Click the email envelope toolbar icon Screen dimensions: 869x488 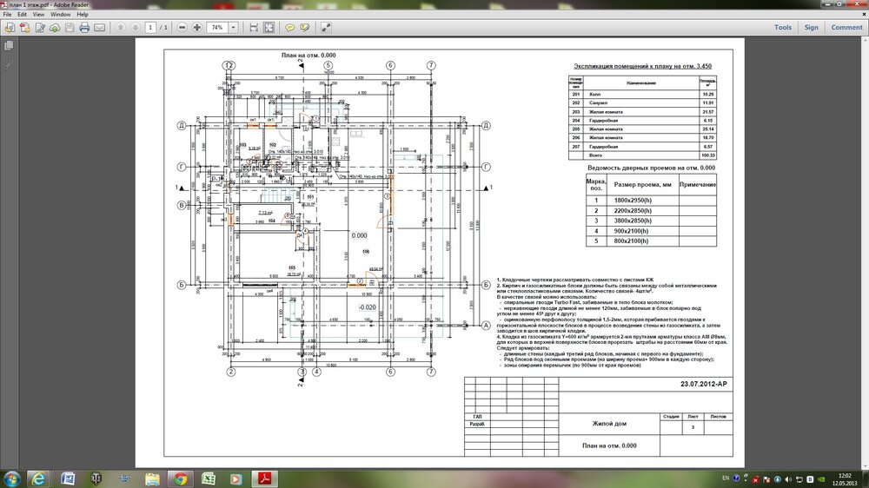pos(100,28)
